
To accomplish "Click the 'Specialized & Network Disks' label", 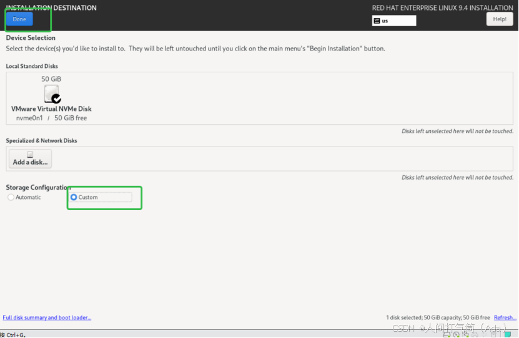I will (41, 140).
